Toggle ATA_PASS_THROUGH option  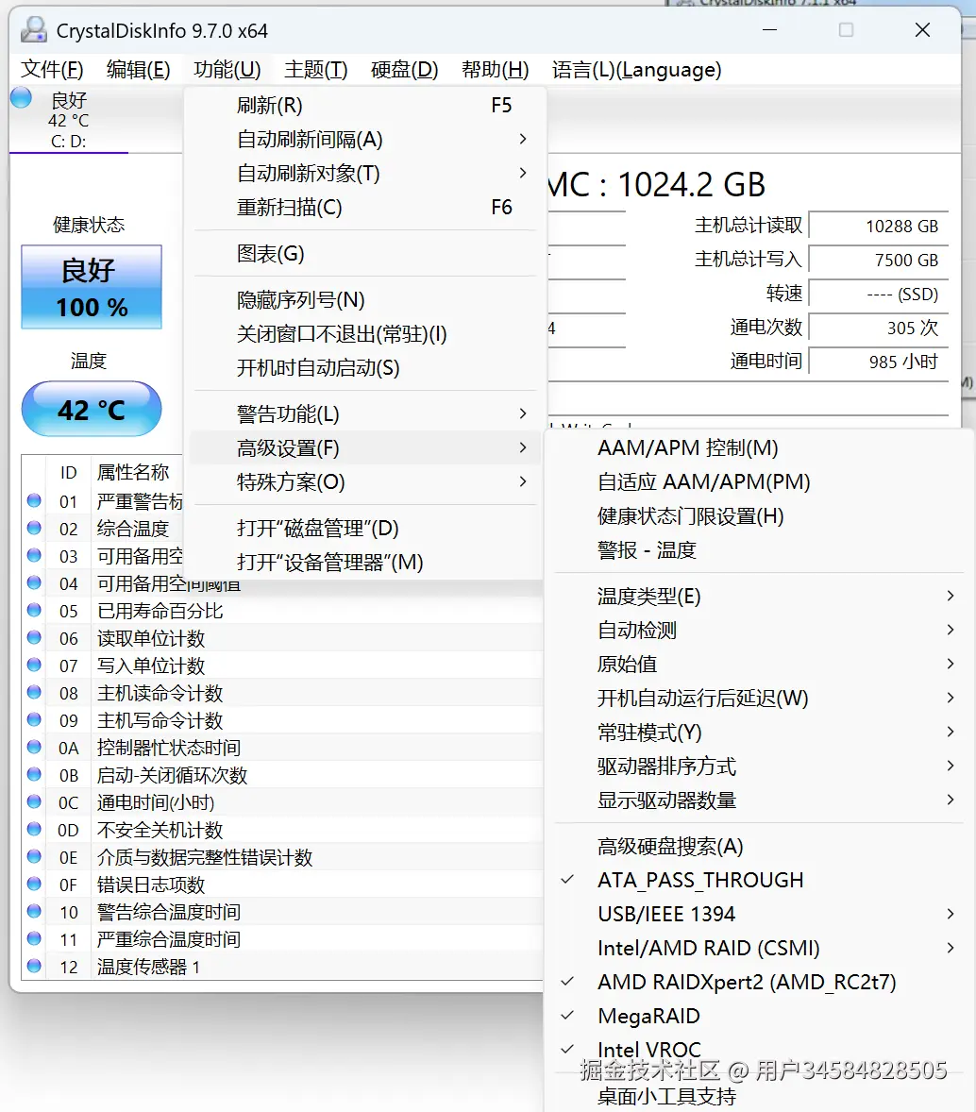(x=758, y=880)
